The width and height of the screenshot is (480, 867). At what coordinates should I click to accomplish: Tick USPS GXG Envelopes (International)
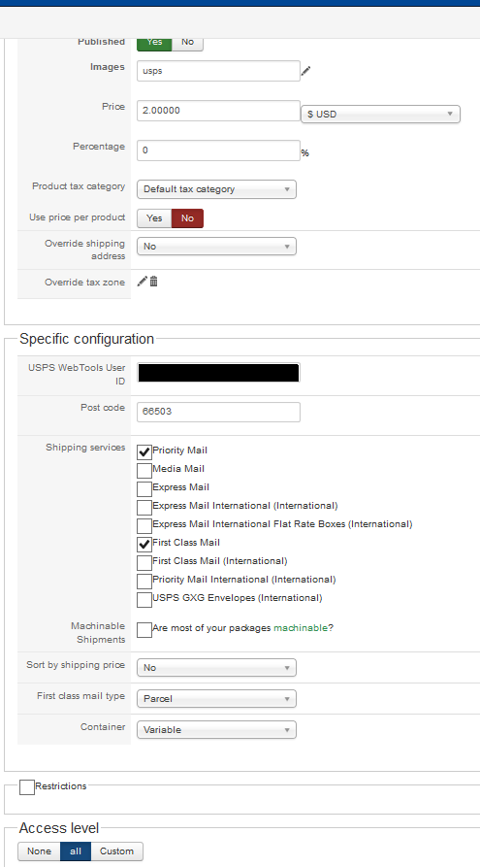144,600
